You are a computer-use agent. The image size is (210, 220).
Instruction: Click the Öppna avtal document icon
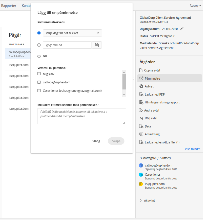pos(141,70)
